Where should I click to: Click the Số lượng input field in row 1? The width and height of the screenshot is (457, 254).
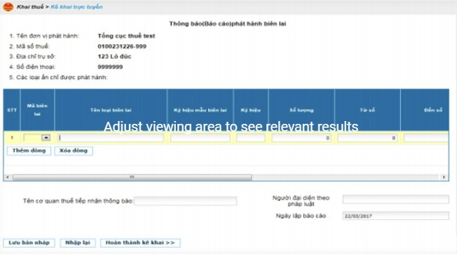coord(301,138)
